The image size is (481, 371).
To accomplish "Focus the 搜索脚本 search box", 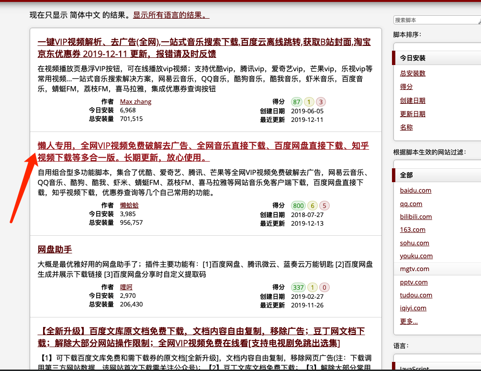I will tap(437, 20).
